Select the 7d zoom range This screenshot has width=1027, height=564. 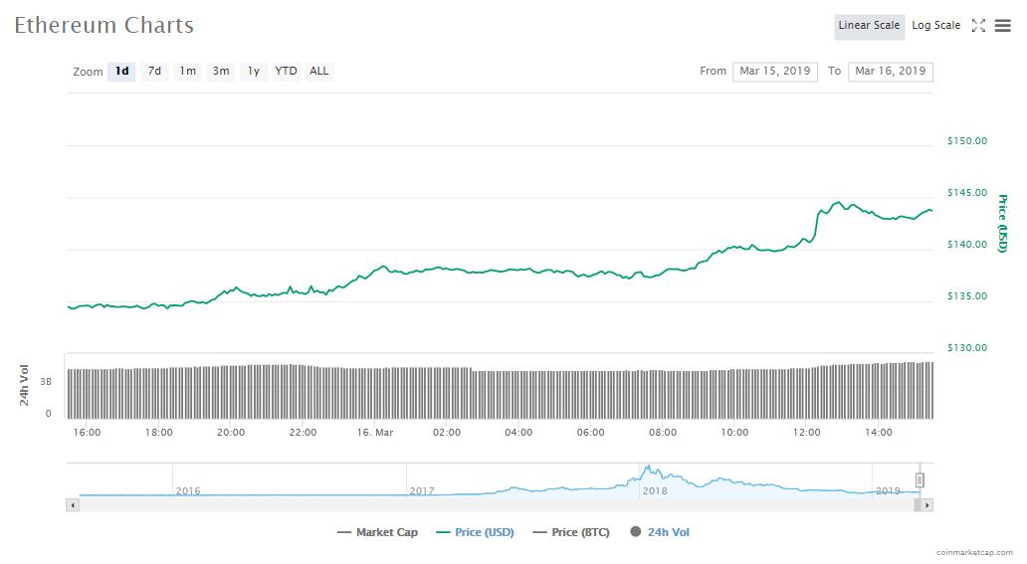coord(154,72)
